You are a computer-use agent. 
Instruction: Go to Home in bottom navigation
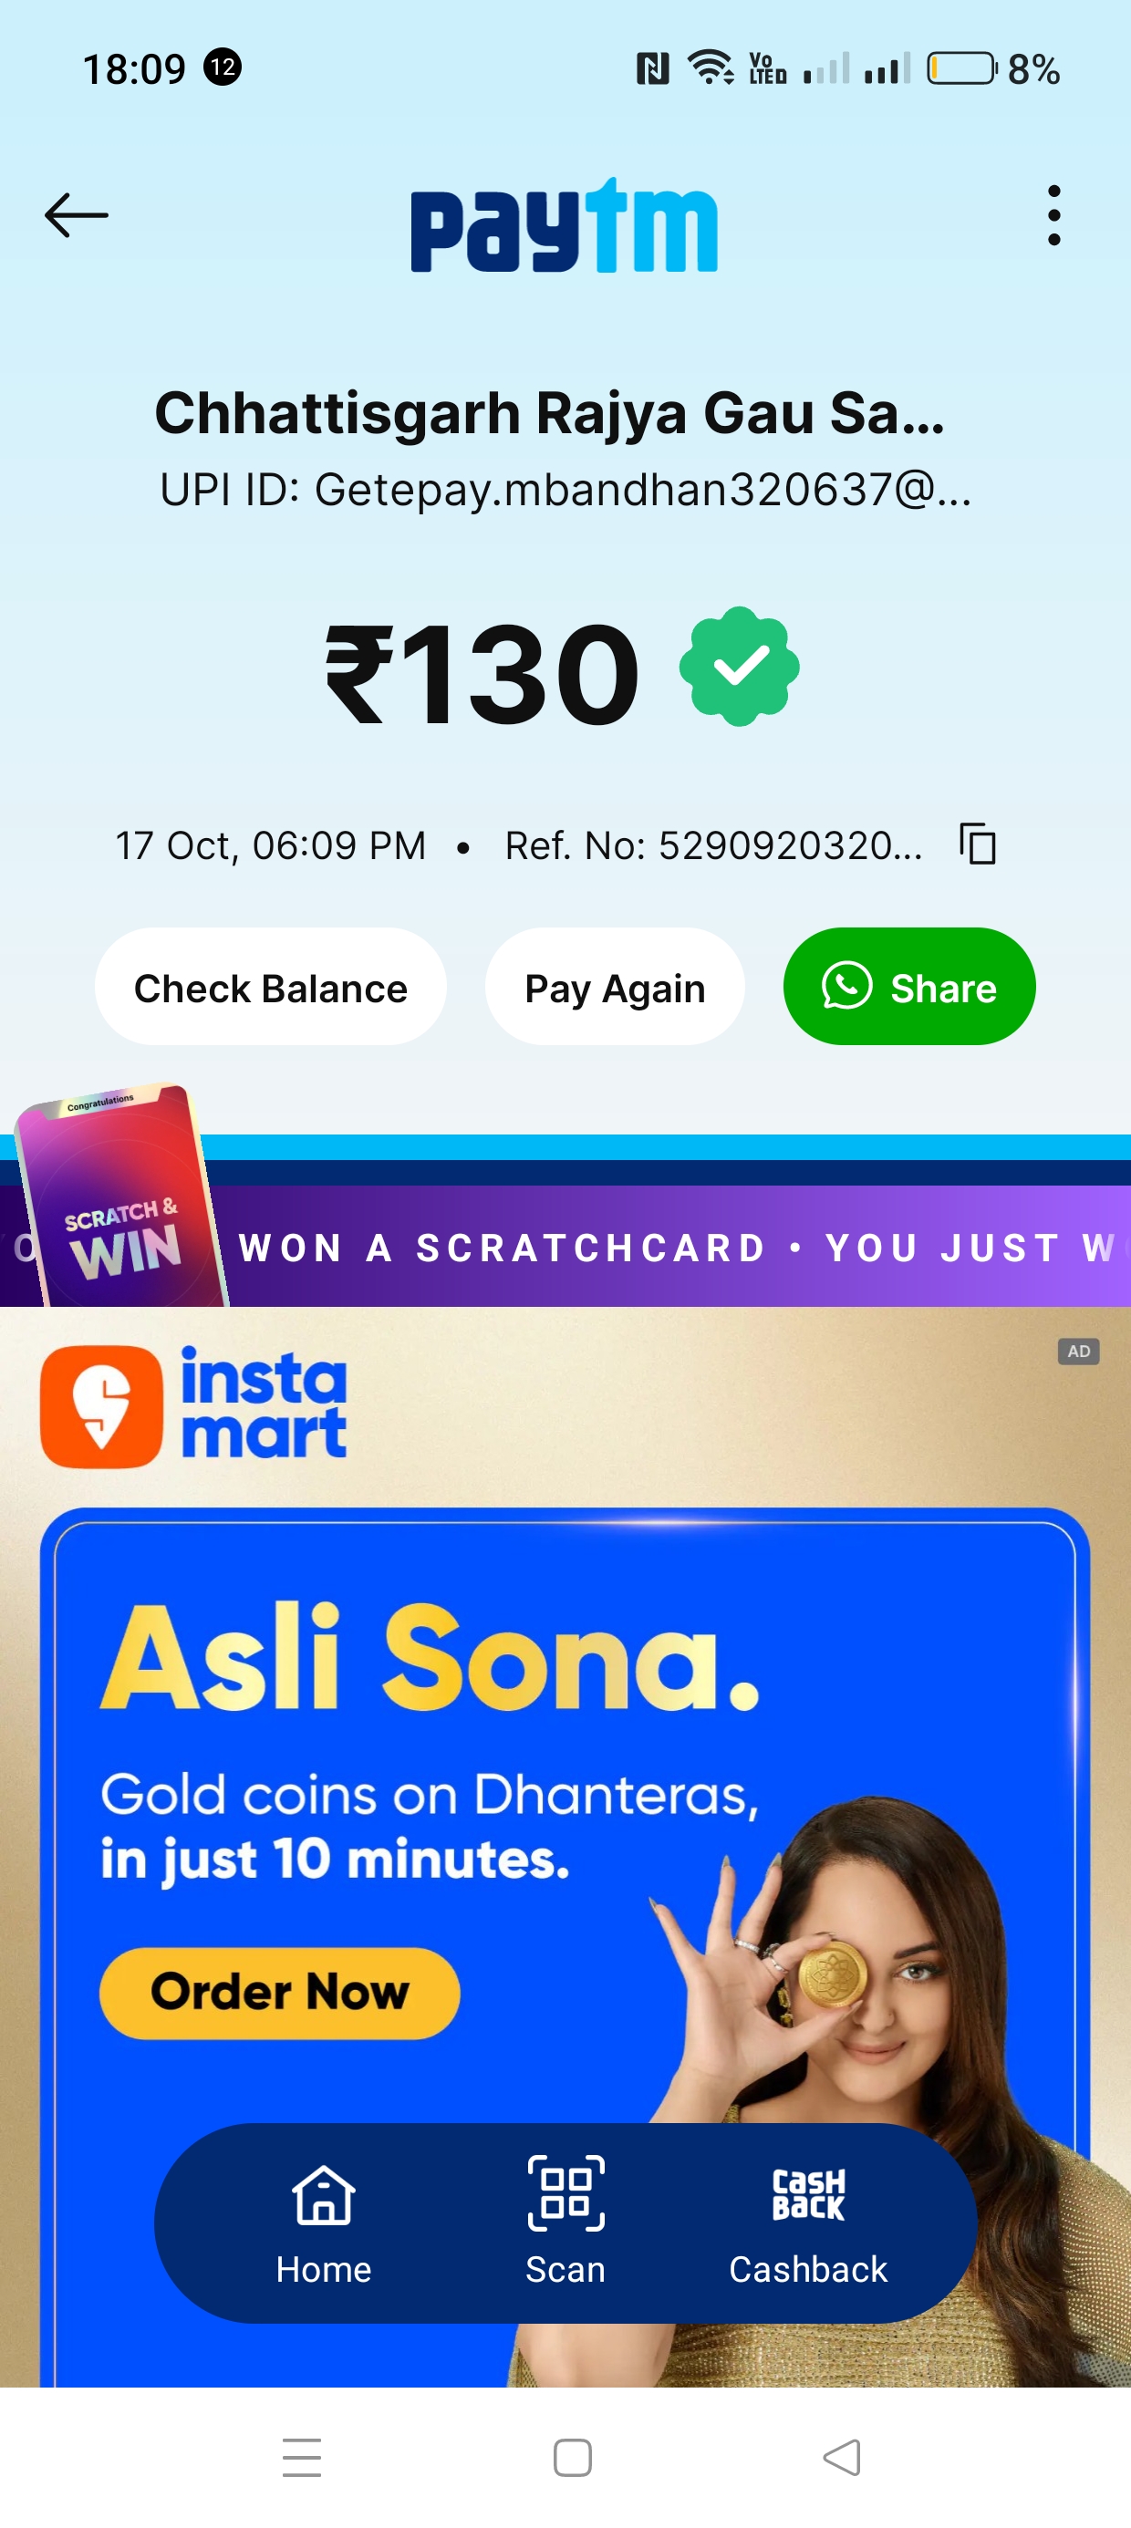click(x=323, y=2222)
